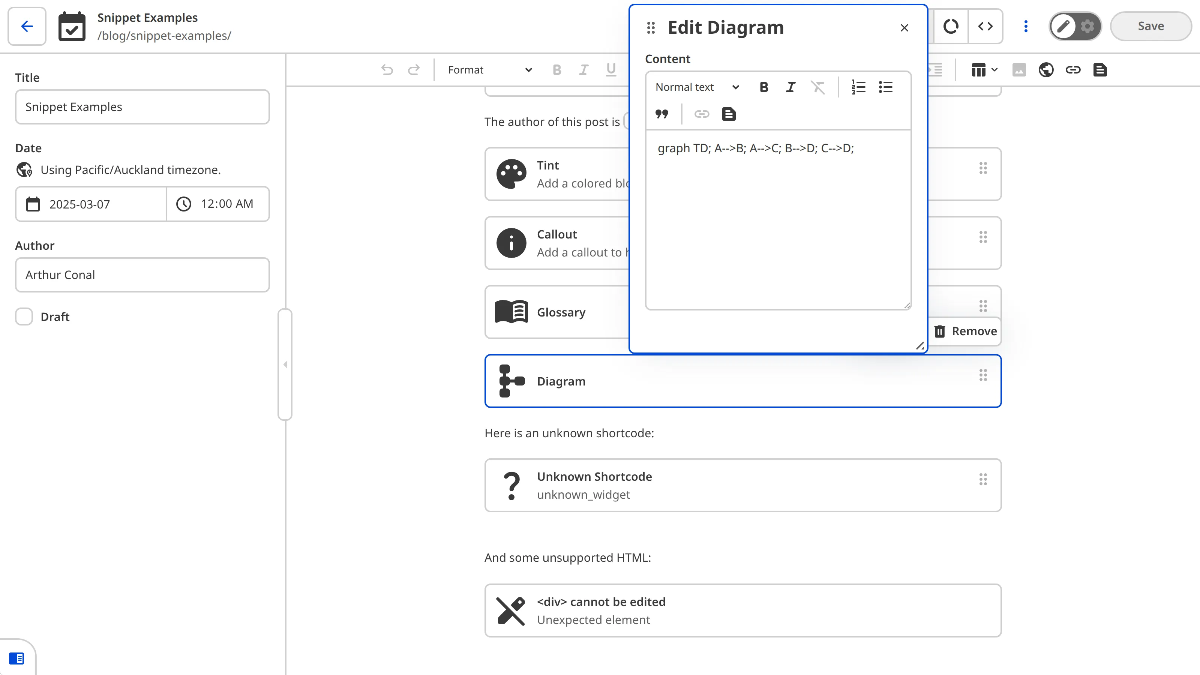
Task: Edit the Author field containing Arthur Conal
Action: 142,275
